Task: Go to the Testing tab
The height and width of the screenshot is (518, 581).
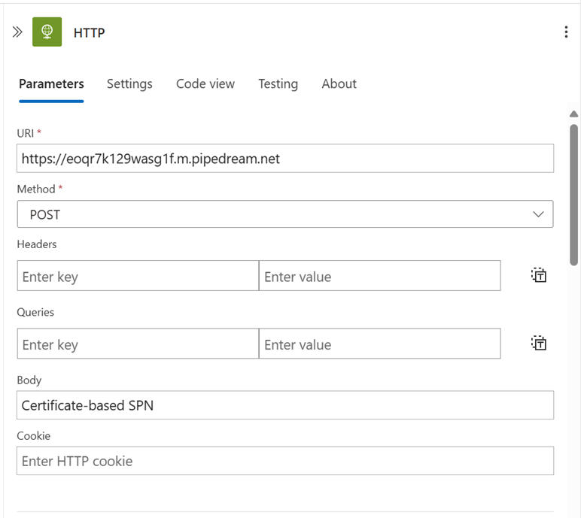Action: coord(278,84)
